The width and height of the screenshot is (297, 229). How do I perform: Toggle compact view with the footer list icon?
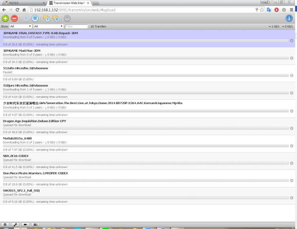click(35, 225)
